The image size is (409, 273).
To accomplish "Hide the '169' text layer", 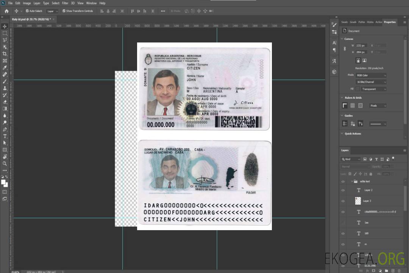I will (343, 234).
